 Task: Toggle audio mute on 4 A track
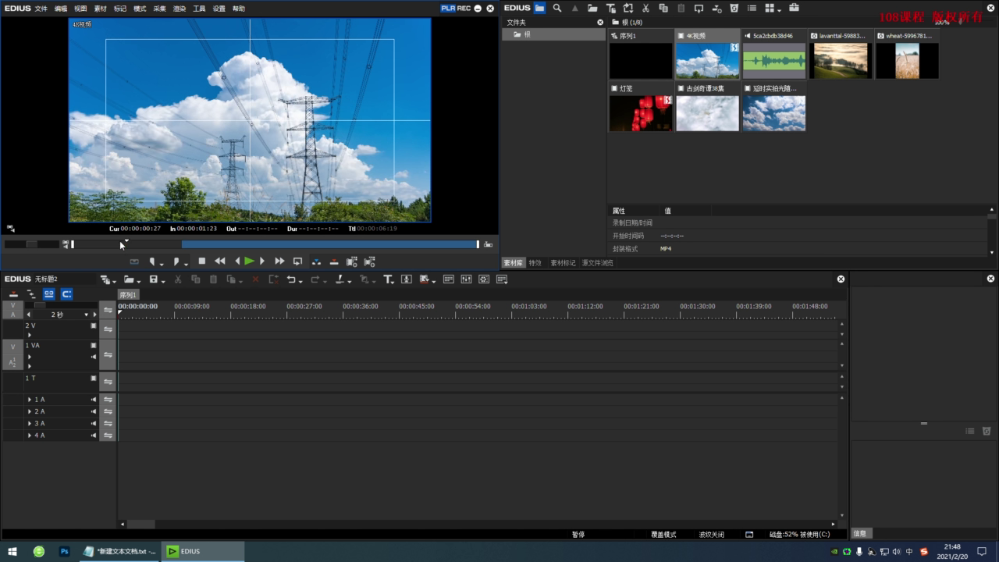coord(93,436)
